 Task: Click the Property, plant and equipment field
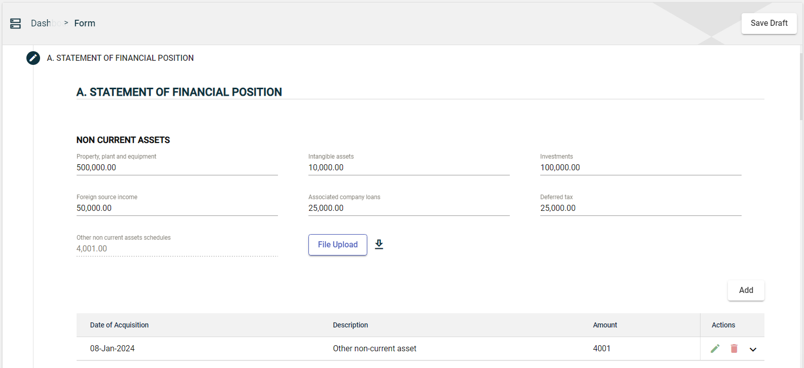pos(177,167)
